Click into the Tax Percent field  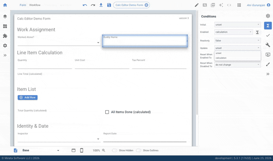[159, 66]
